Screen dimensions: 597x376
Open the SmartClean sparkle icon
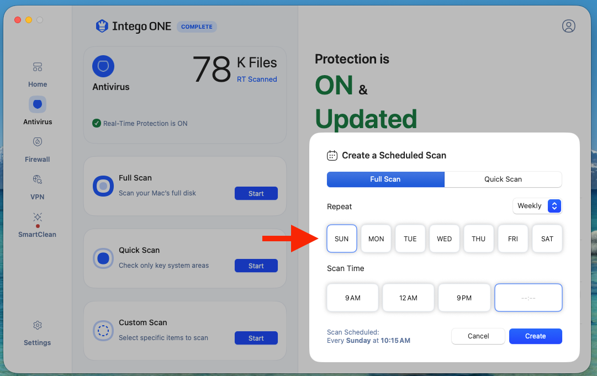[38, 217]
